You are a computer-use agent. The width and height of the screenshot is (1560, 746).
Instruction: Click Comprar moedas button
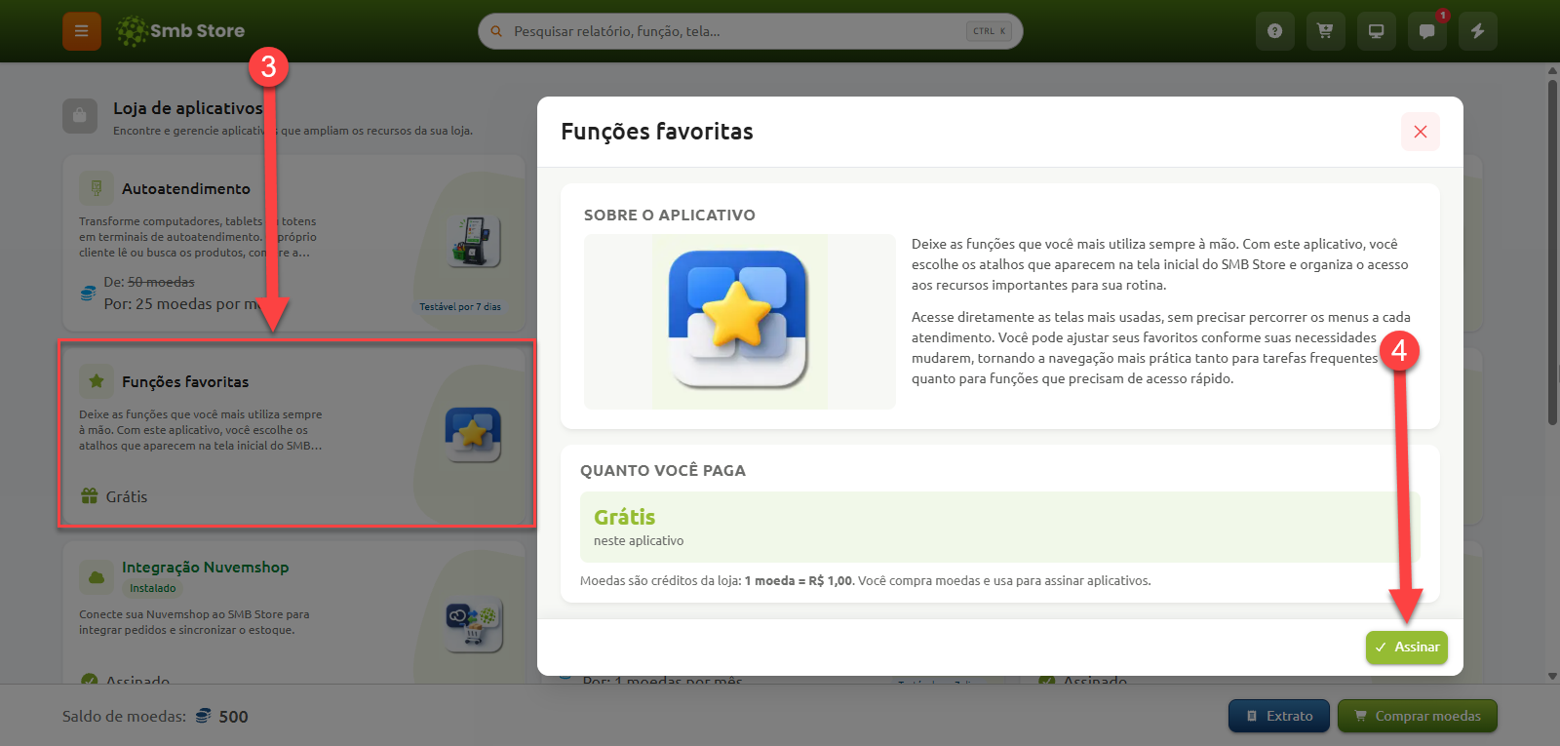tap(1418, 716)
